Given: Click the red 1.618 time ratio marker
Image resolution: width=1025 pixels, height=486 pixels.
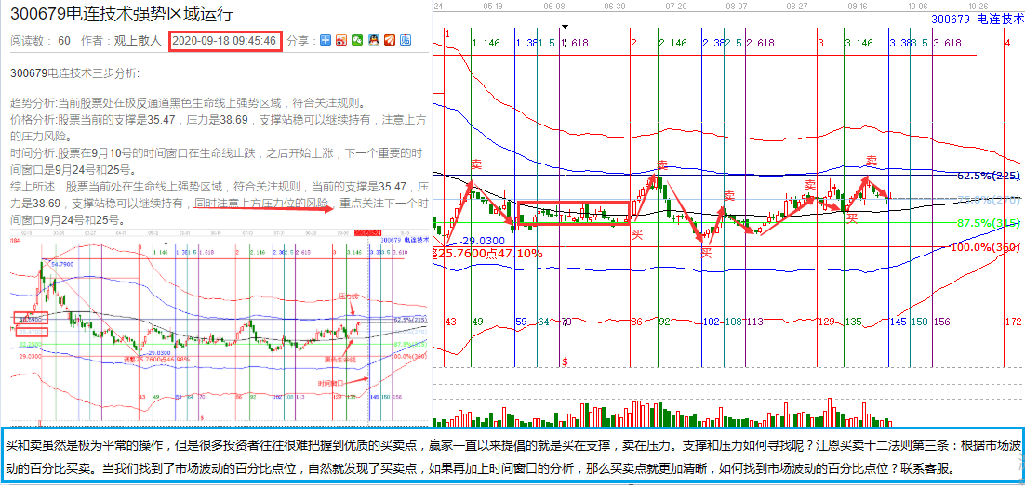Looking at the screenshot, I should 576,44.
